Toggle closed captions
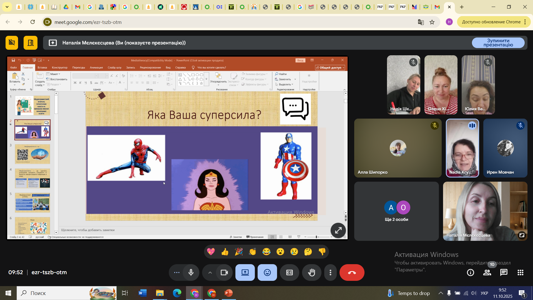Image resolution: width=533 pixels, height=300 pixels. [x=289, y=272]
